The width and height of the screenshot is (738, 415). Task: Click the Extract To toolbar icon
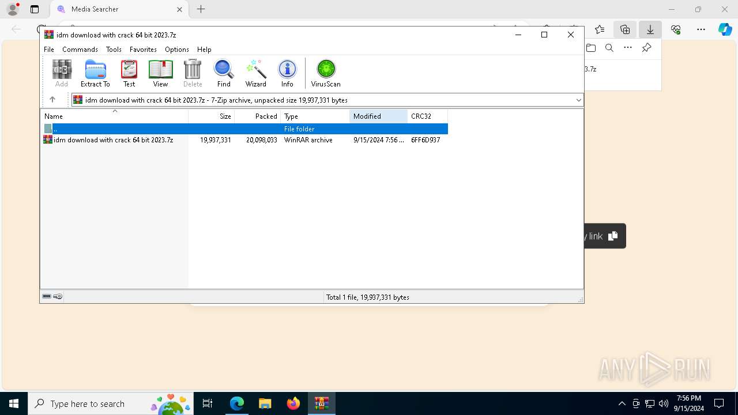[x=95, y=73]
